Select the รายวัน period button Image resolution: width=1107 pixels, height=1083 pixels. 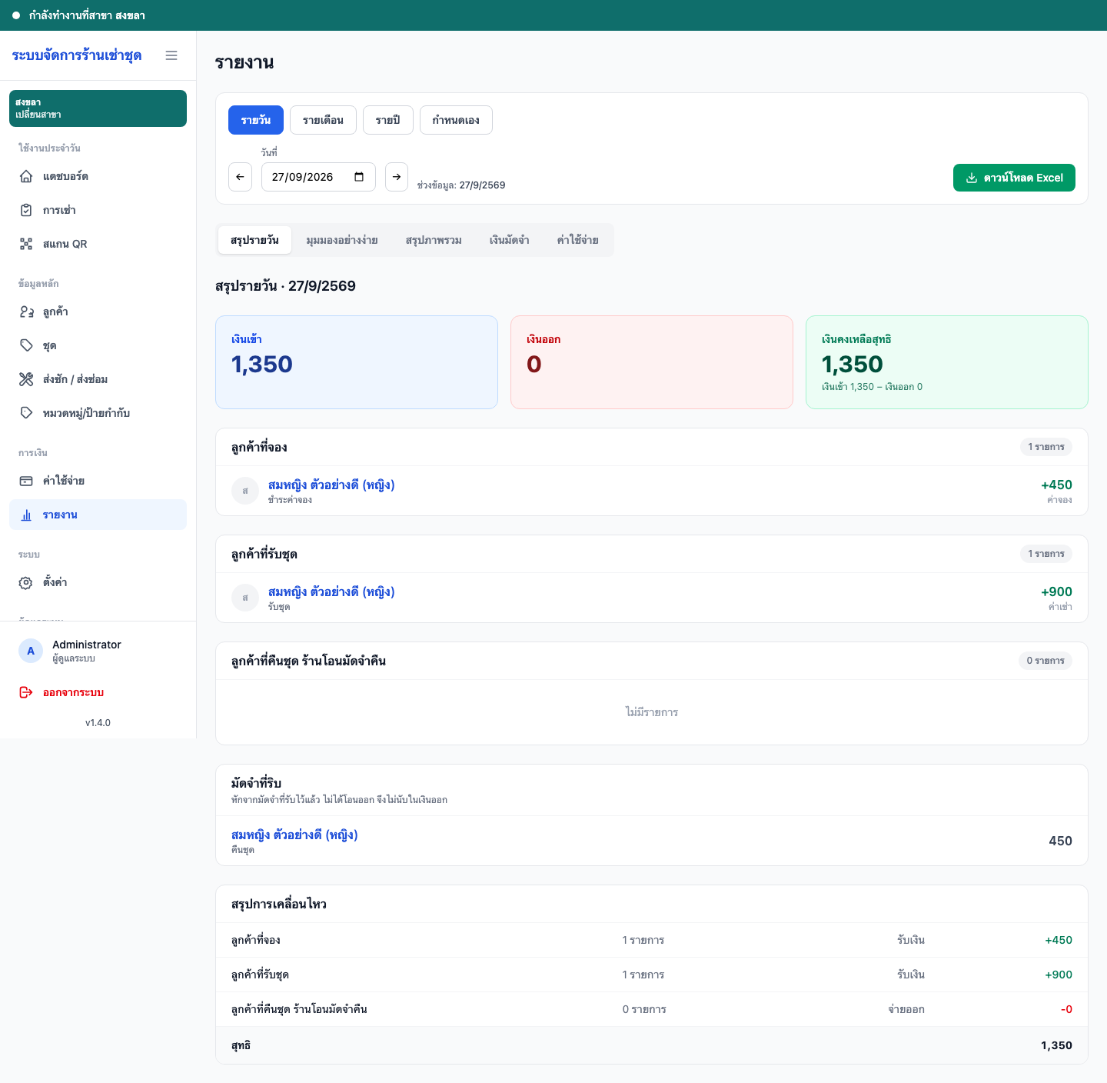coord(256,120)
